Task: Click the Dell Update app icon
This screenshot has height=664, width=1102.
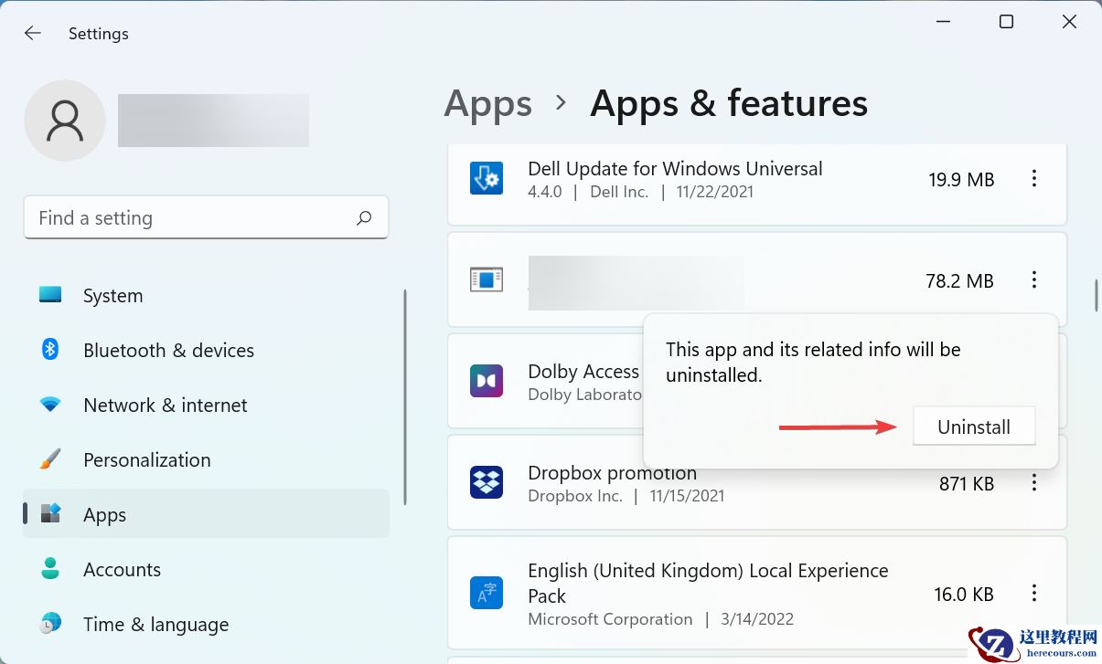Action: click(x=487, y=179)
